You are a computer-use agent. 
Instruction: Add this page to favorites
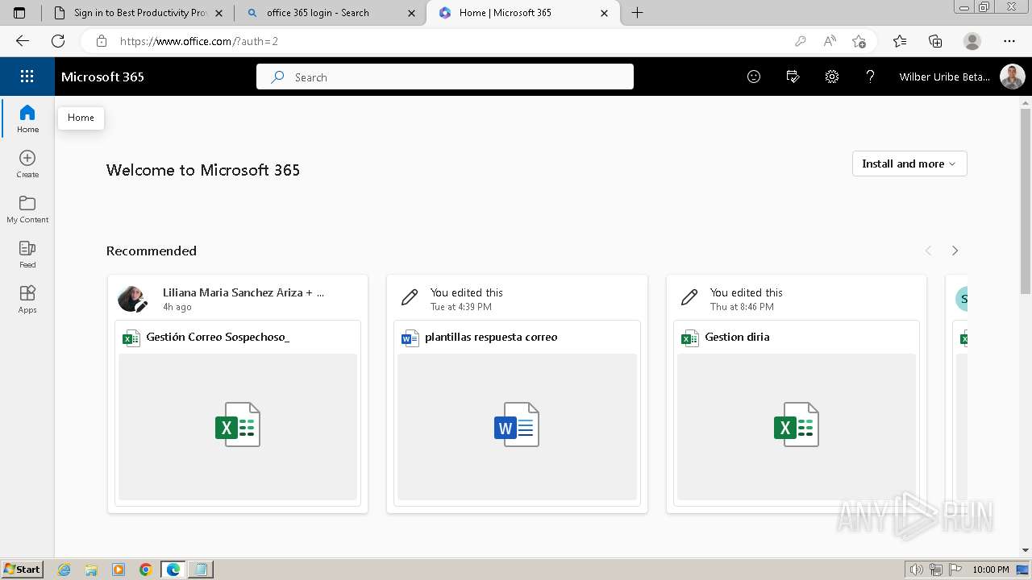pos(859,41)
